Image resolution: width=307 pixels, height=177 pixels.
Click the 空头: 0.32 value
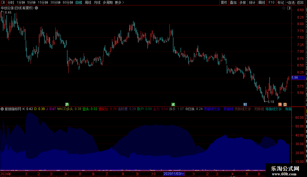[90, 109]
